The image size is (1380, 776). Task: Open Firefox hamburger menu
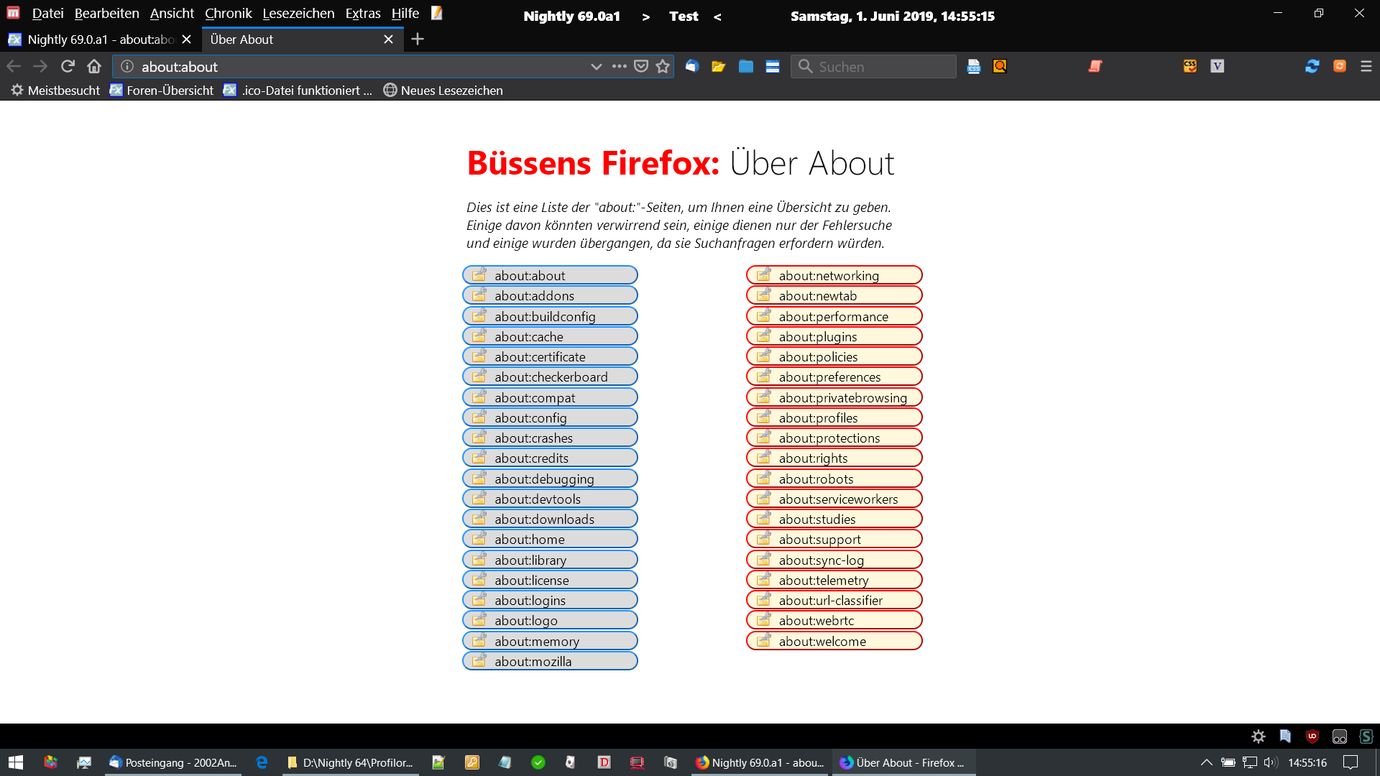click(1366, 66)
